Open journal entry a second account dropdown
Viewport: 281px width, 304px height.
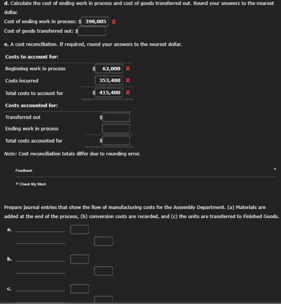(40, 241)
